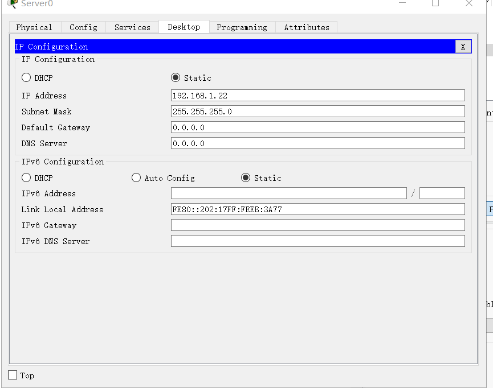Click the IPv6 DNS Server label

[56, 241]
